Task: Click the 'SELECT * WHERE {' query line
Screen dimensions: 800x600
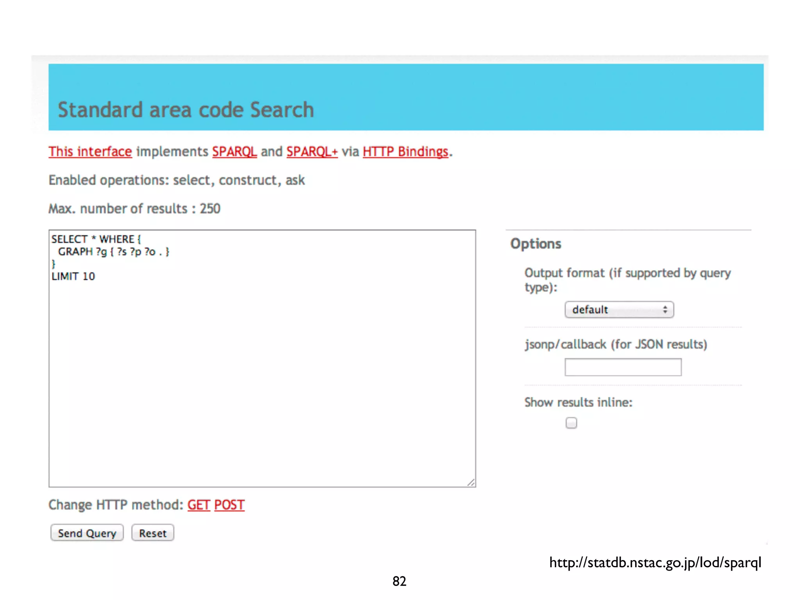Action: (x=96, y=239)
